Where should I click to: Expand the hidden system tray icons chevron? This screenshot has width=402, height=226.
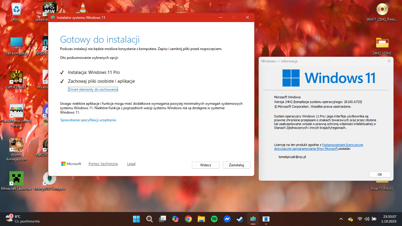(x=341, y=219)
